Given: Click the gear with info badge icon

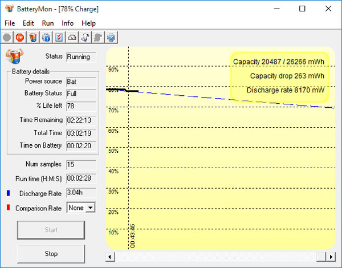Looking at the screenshot, I should [x=46, y=38].
